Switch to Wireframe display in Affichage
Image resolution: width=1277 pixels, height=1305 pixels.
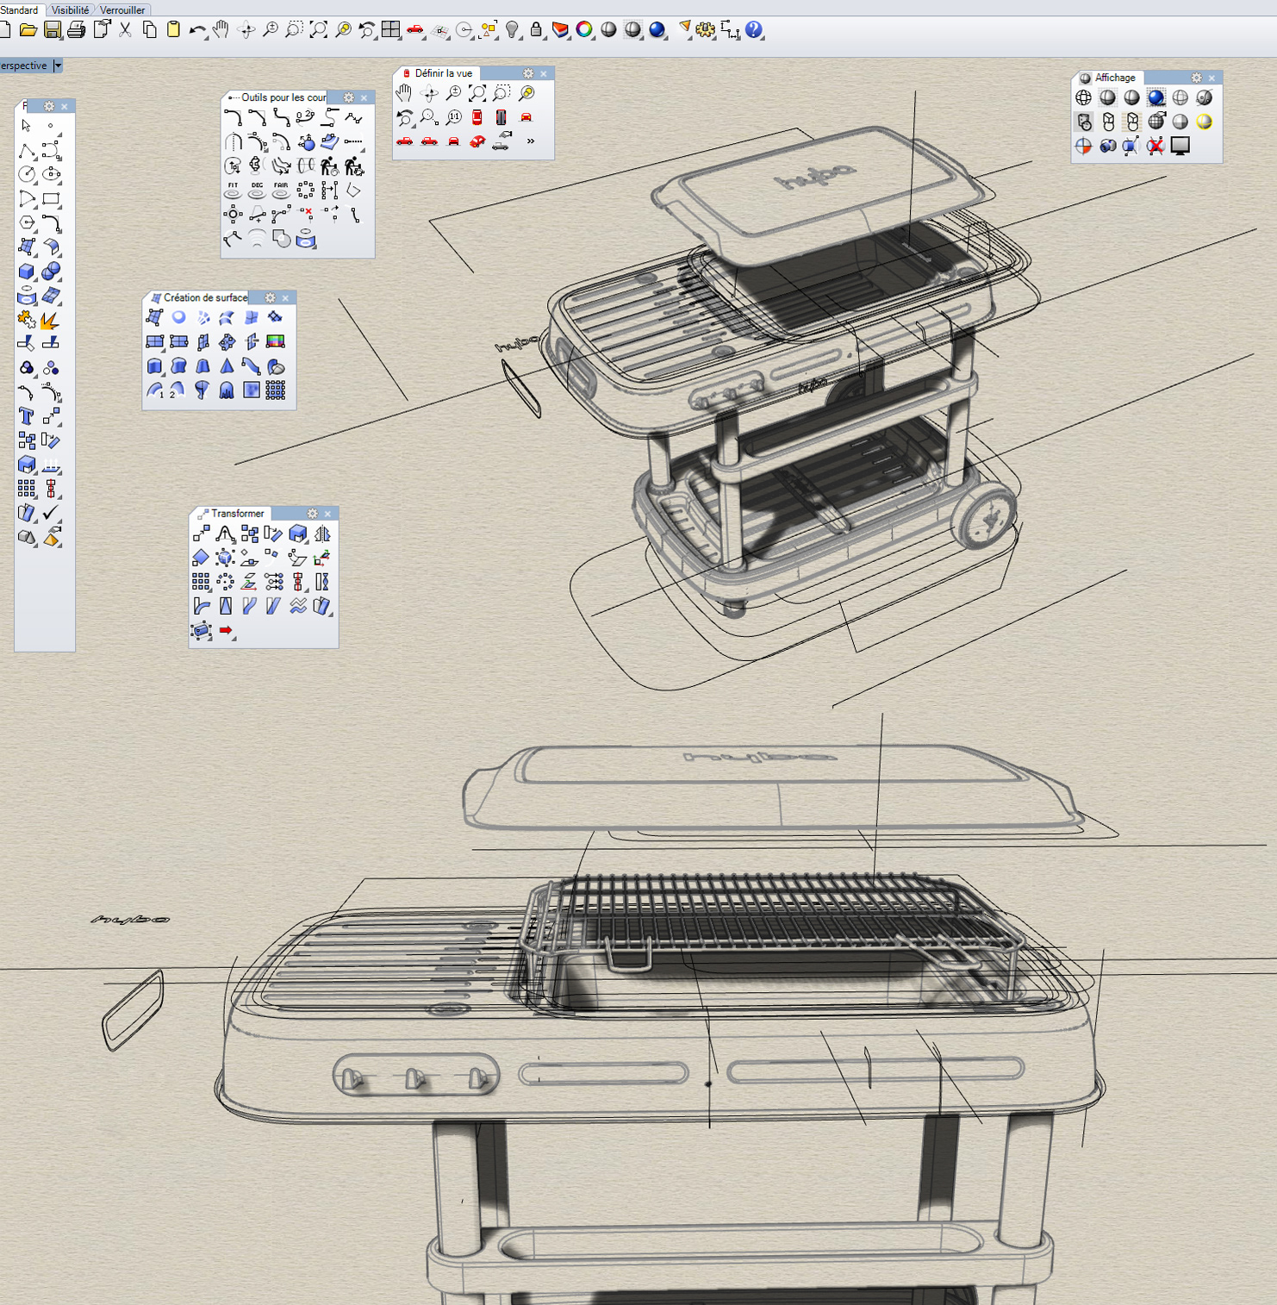click(x=1083, y=97)
